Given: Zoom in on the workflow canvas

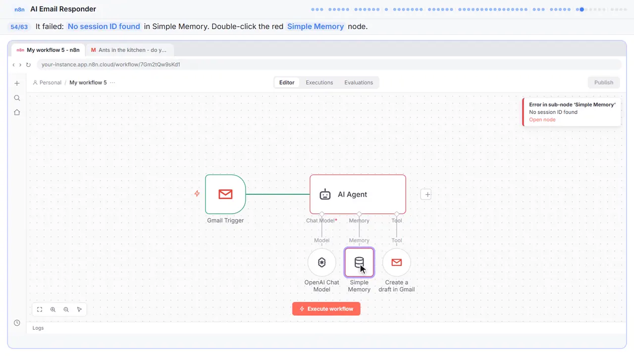Looking at the screenshot, I should pos(53,310).
